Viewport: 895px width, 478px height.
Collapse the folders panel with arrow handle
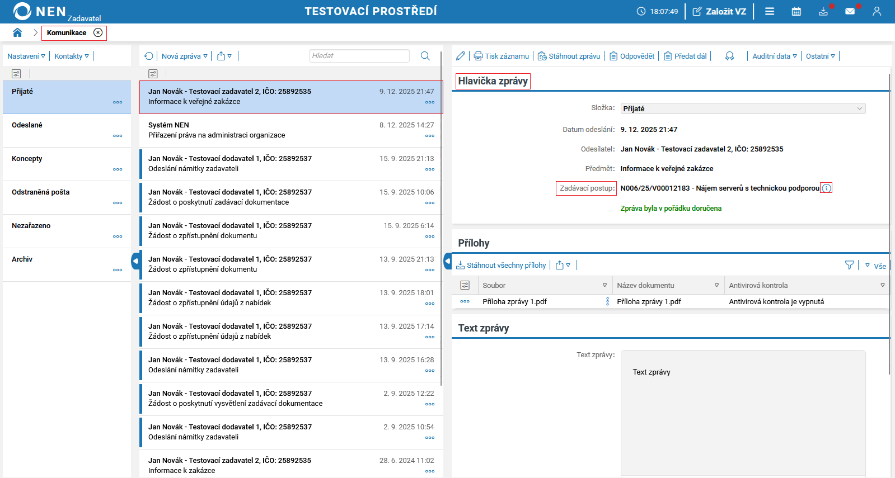pos(135,261)
